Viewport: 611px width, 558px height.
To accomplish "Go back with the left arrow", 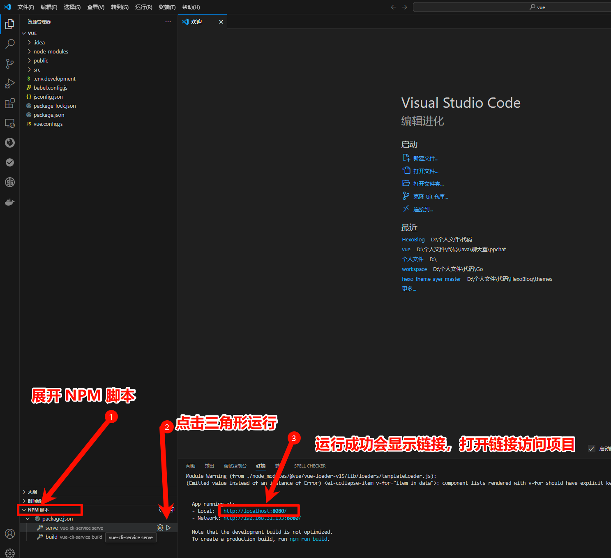I will 394,7.
